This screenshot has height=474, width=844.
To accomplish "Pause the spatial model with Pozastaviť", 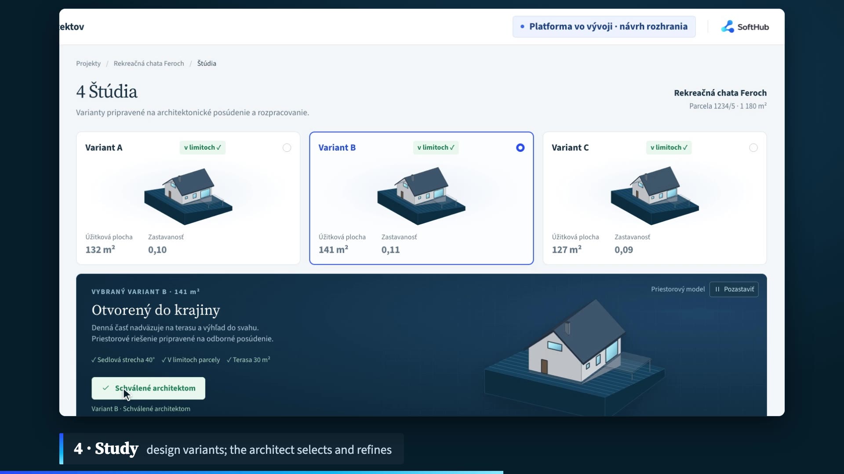I will coord(734,289).
